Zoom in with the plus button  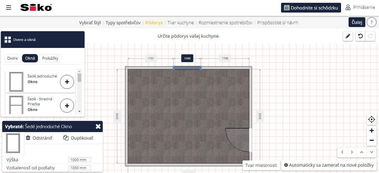point(371,131)
